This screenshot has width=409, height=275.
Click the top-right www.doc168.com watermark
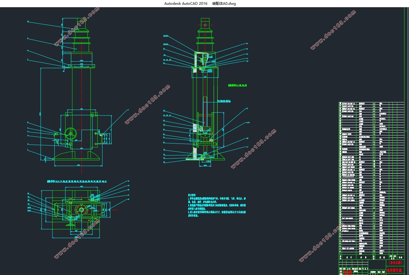click(x=333, y=30)
